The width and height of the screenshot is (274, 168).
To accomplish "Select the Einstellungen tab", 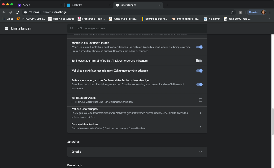I will (138, 5).
